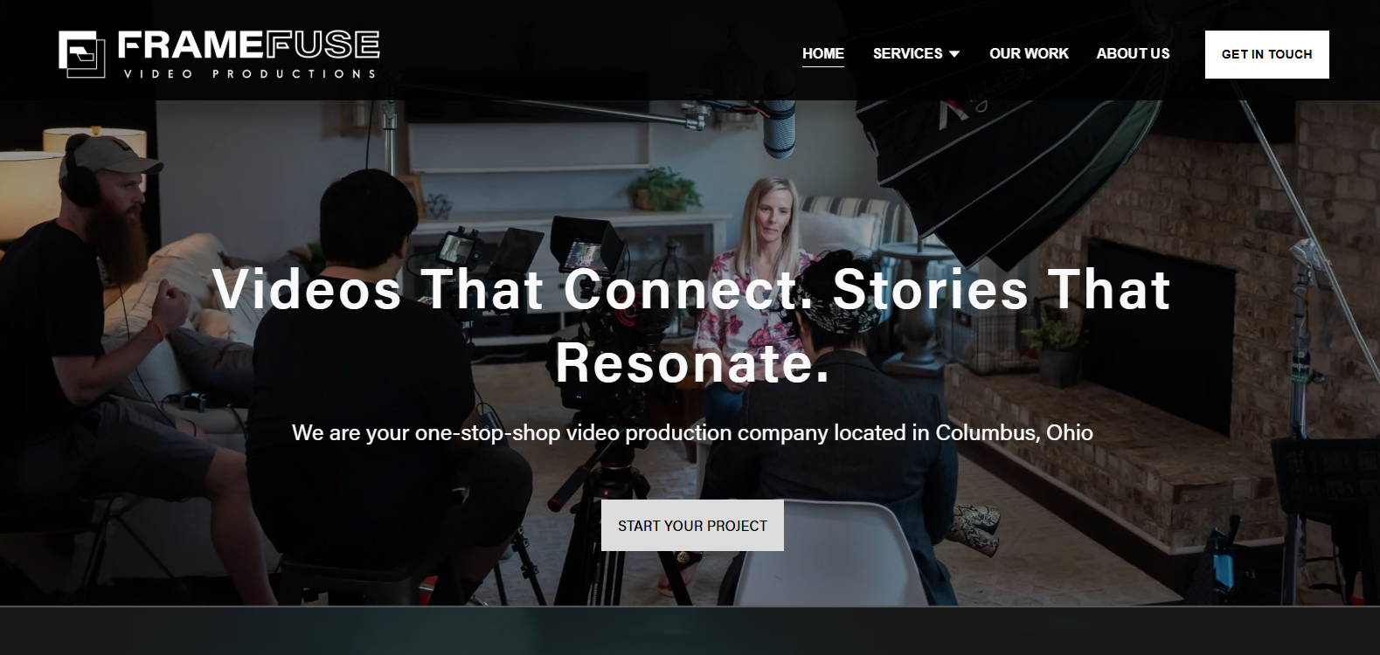
Task: Click the FrameFuse square logo icon
Action: tap(81, 53)
